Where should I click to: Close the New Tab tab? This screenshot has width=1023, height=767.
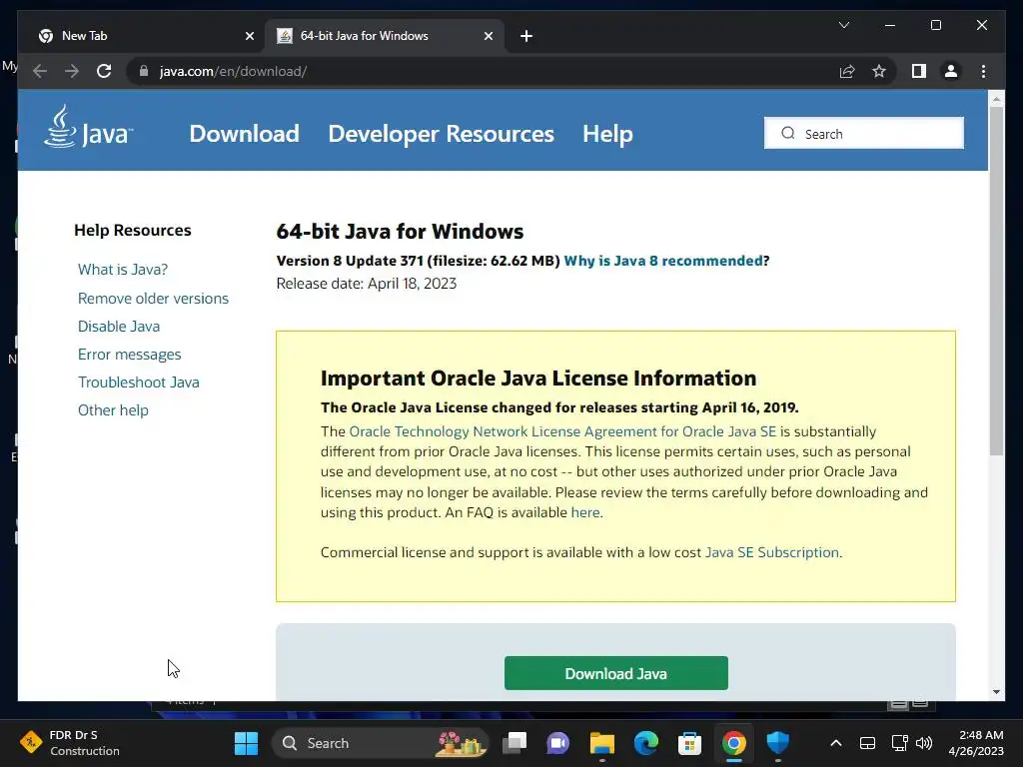click(x=249, y=36)
